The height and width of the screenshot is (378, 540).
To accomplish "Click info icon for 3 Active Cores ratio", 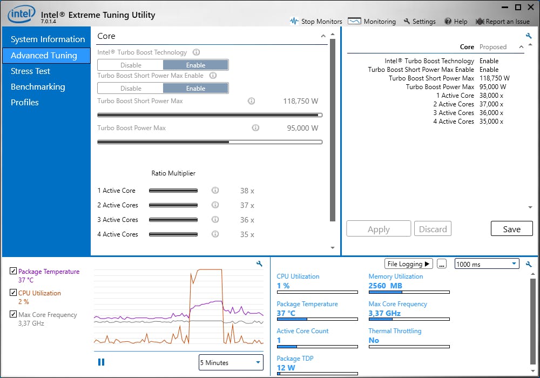I will (215, 219).
